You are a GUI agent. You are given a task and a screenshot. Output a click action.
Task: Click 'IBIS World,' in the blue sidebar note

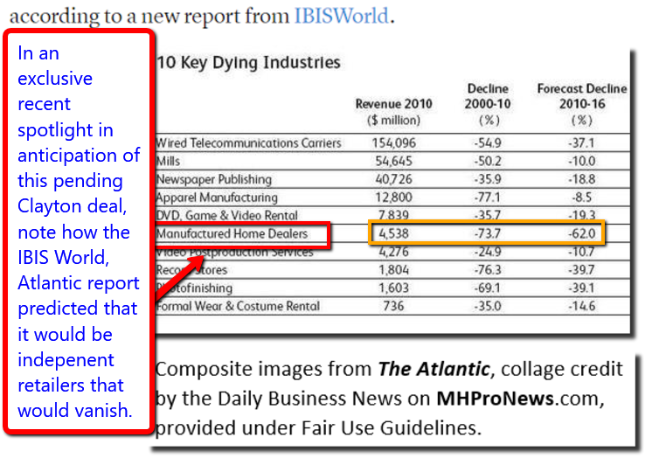pos(63,258)
